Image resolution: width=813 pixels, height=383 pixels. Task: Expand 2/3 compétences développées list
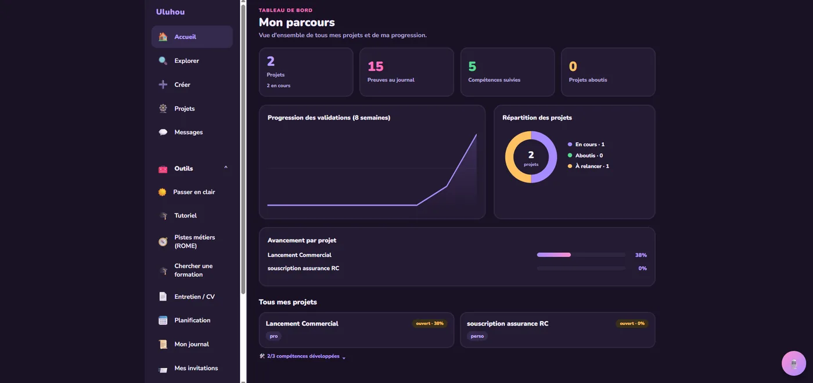point(303,356)
